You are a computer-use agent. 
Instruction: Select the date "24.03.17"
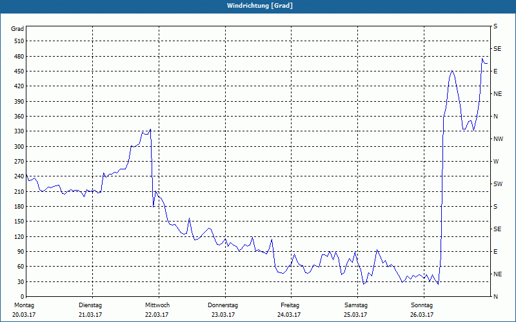click(289, 315)
